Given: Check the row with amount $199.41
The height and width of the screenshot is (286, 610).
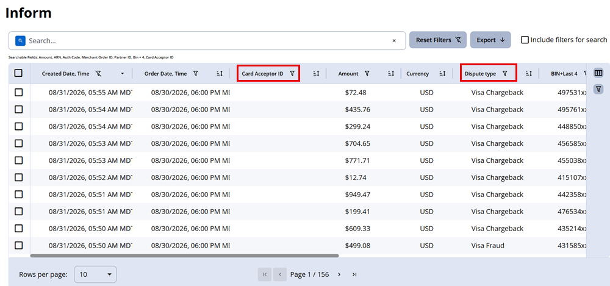Looking at the screenshot, I should click(18, 211).
